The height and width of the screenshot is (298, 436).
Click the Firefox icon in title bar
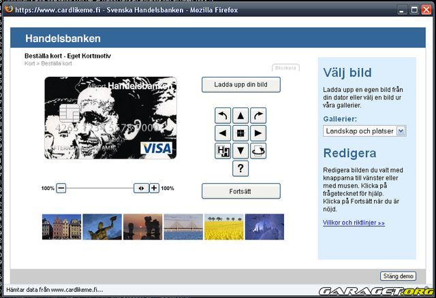(9, 9)
